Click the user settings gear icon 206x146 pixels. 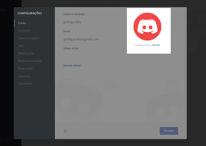[x=15, y=139]
